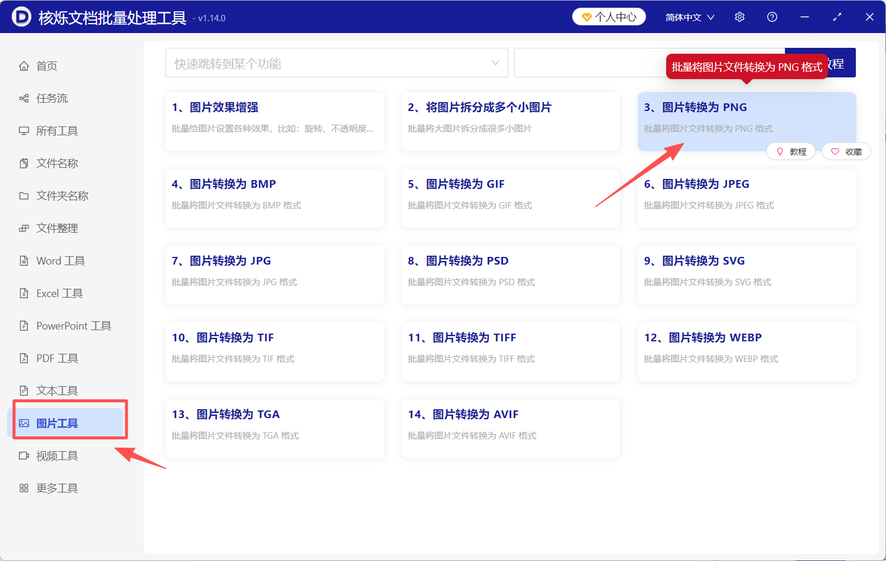
Task: Open the 任务流 task flow panel
Action: click(x=52, y=98)
